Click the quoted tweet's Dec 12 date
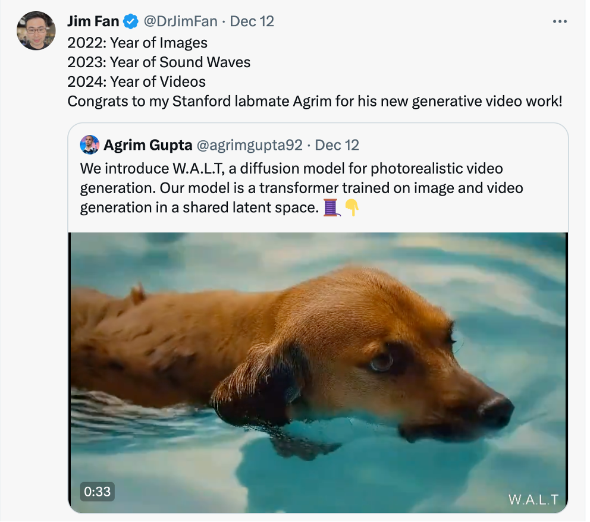590x522 pixels. click(x=337, y=145)
